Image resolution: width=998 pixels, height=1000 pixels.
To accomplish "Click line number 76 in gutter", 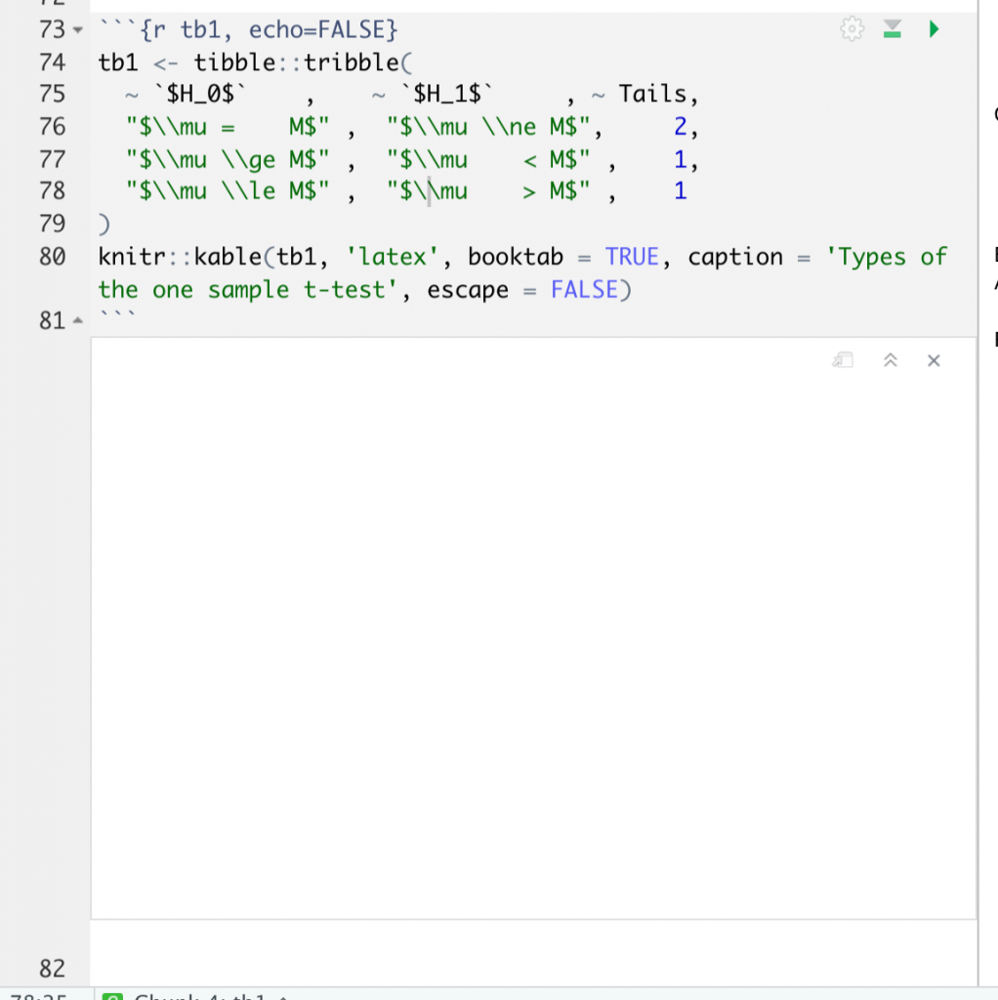I will coord(51,127).
